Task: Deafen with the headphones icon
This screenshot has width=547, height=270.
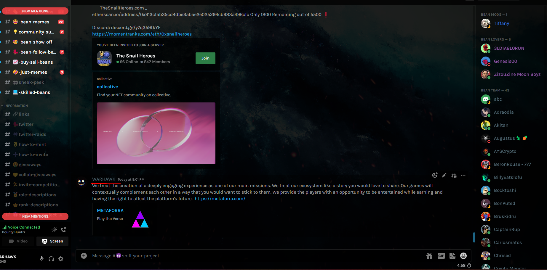Action: [51, 259]
